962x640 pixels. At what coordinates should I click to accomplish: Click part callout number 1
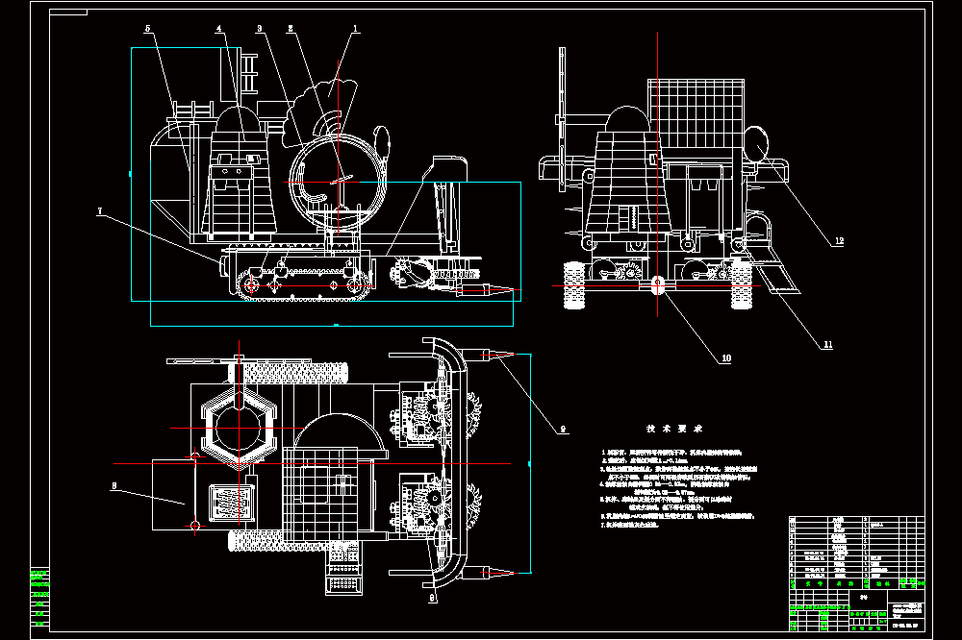[355, 28]
